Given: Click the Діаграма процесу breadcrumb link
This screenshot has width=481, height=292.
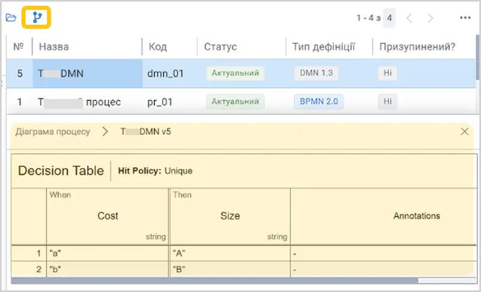Looking at the screenshot, I should (x=53, y=132).
